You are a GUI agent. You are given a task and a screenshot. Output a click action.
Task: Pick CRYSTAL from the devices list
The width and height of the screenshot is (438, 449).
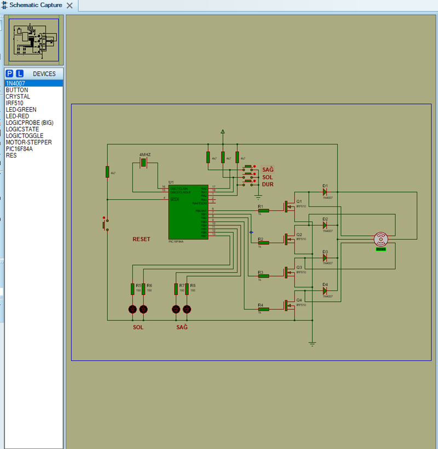coord(18,96)
